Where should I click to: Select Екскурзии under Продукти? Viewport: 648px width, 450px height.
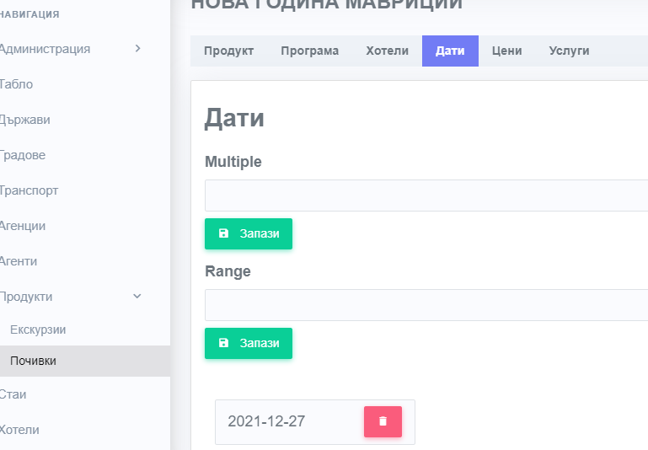point(38,329)
